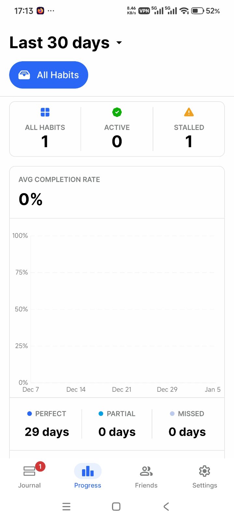
Task: Tap the orange Stalled warning icon
Action: click(x=189, y=112)
